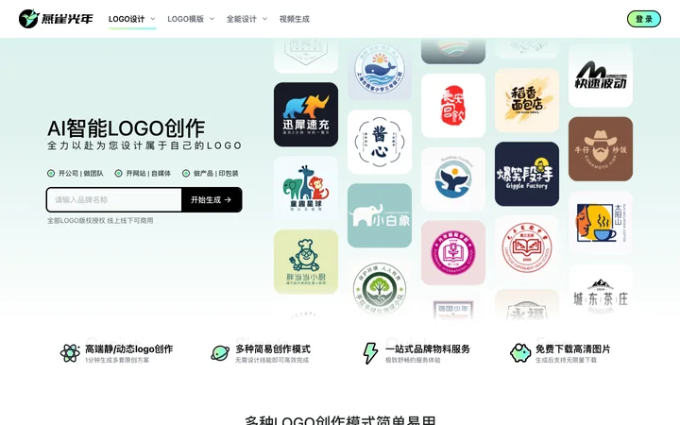The image size is (680, 425).
Task: Open the 迅犀速充 rhino logo thumbnail
Action: (306, 114)
